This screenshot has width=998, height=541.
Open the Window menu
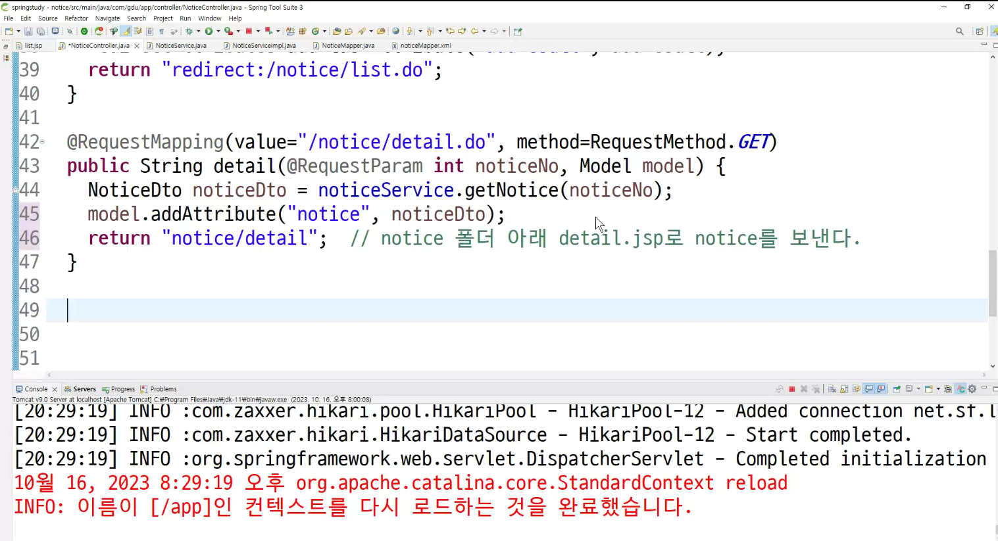(x=210, y=18)
